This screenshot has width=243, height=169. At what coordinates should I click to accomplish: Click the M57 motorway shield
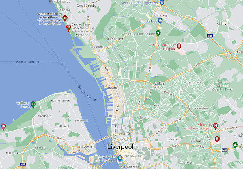tap(210, 36)
